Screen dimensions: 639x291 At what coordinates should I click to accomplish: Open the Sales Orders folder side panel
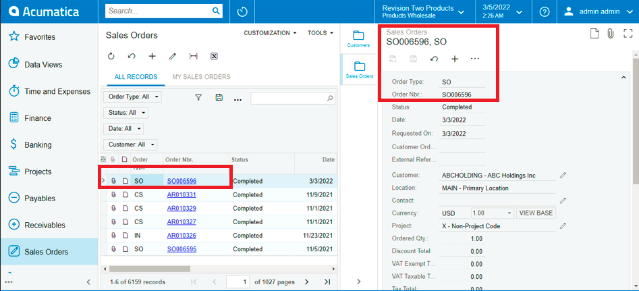click(359, 70)
